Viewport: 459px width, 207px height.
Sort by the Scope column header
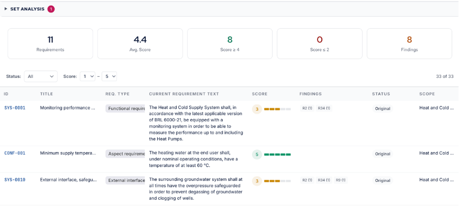(x=427, y=94)
